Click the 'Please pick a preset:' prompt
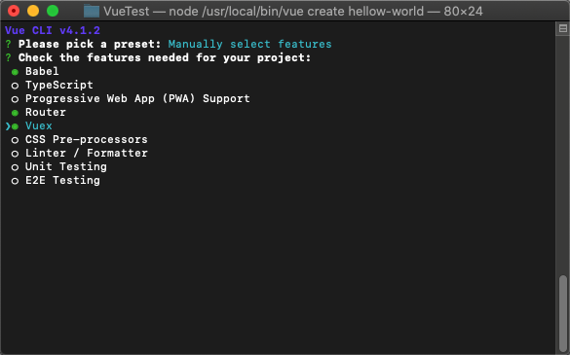570x355 pixels. pyautogui.click(x=90, y=45)
